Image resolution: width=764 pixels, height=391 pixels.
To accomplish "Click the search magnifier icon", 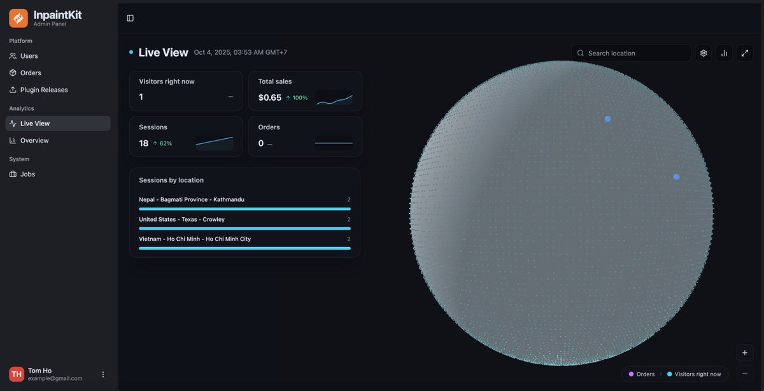I will 580,53.
